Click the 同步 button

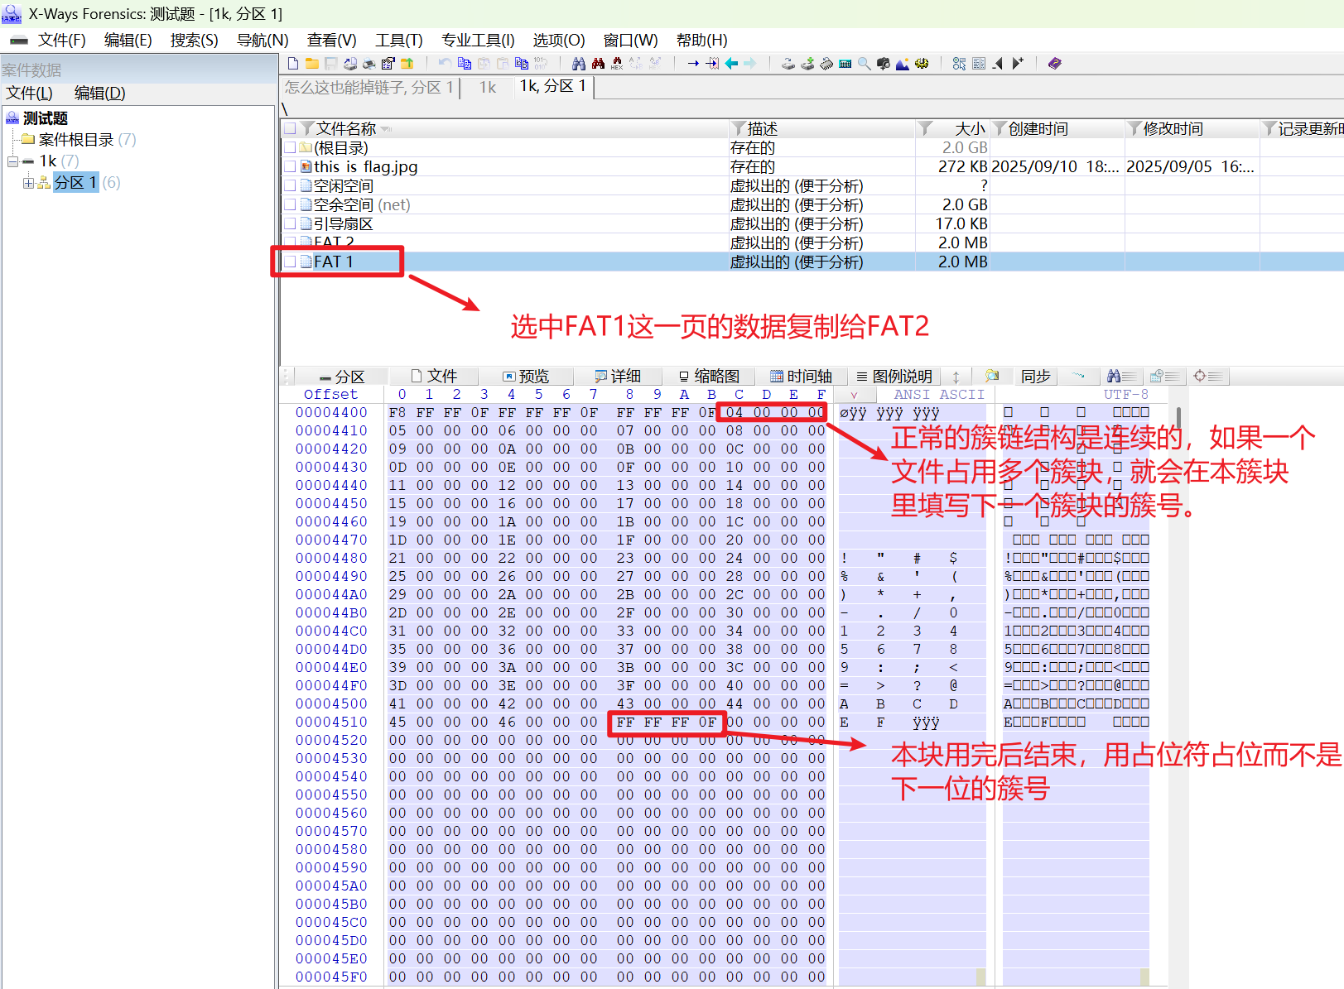(x=1035, y=377)
